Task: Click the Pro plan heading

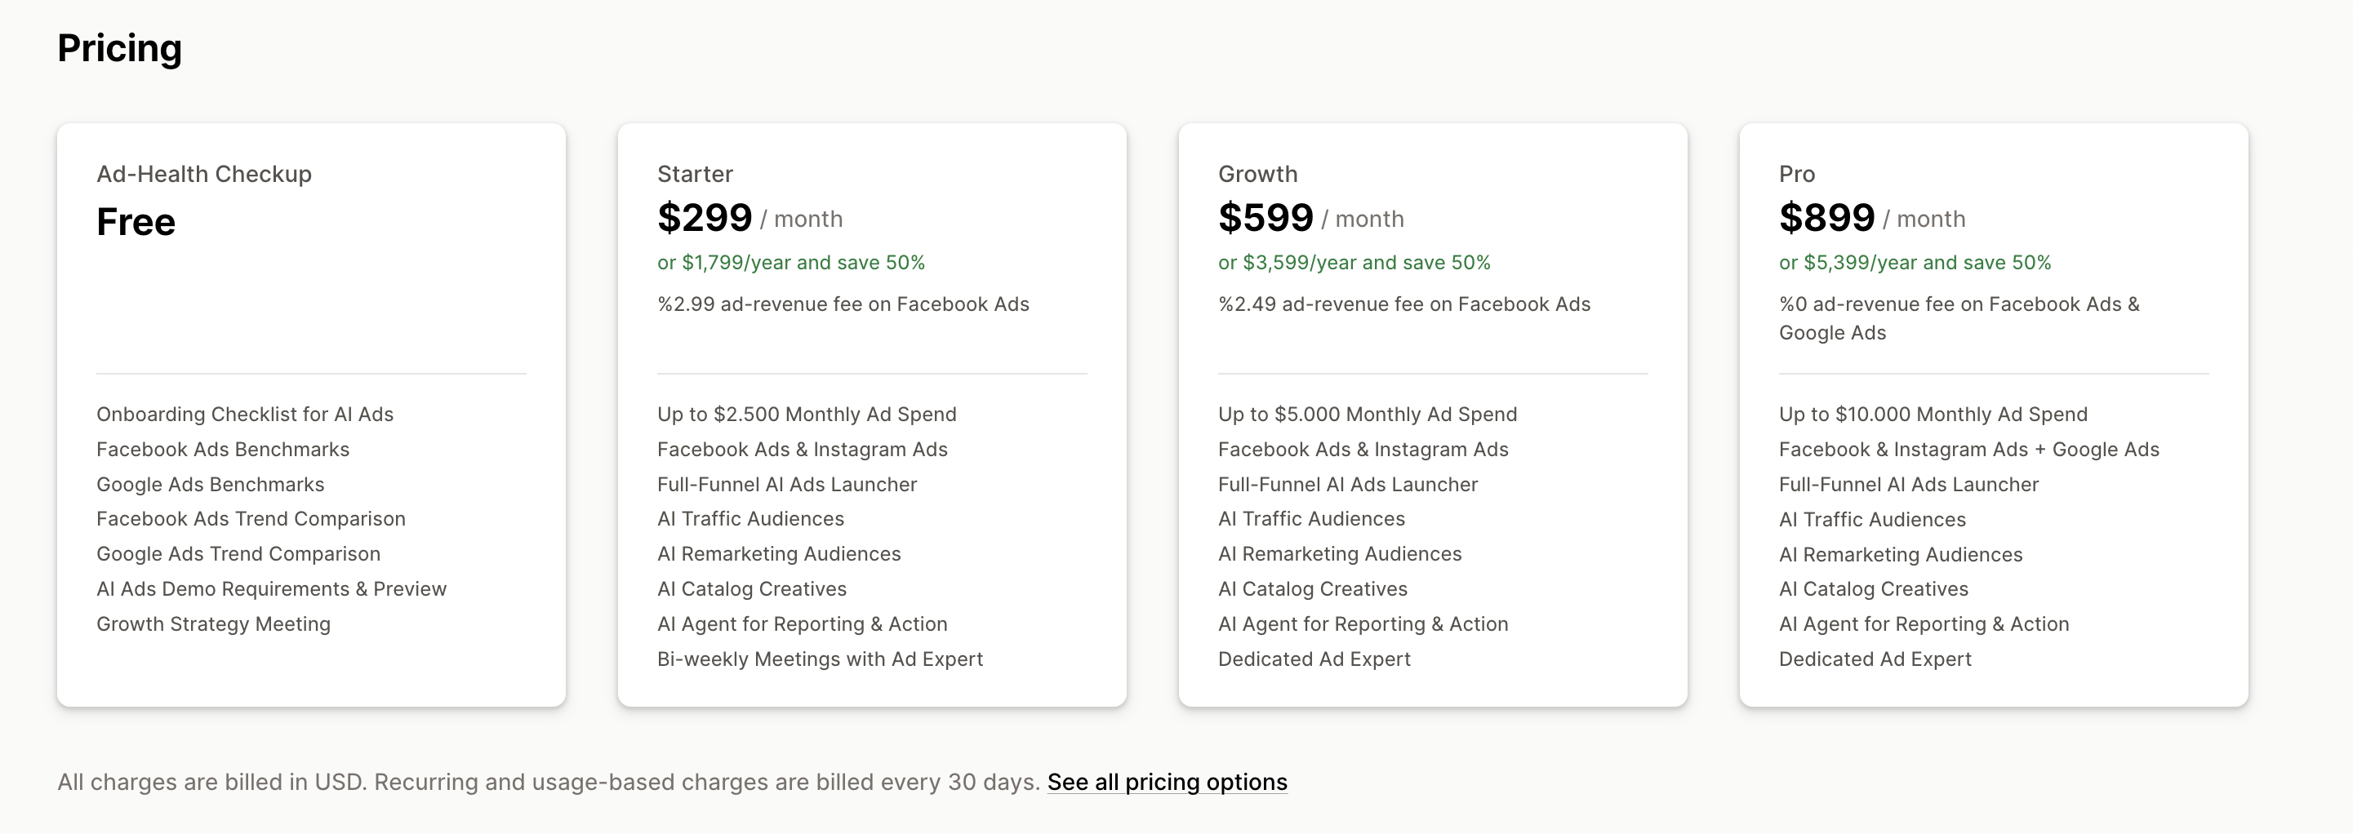Action: 1796,174
